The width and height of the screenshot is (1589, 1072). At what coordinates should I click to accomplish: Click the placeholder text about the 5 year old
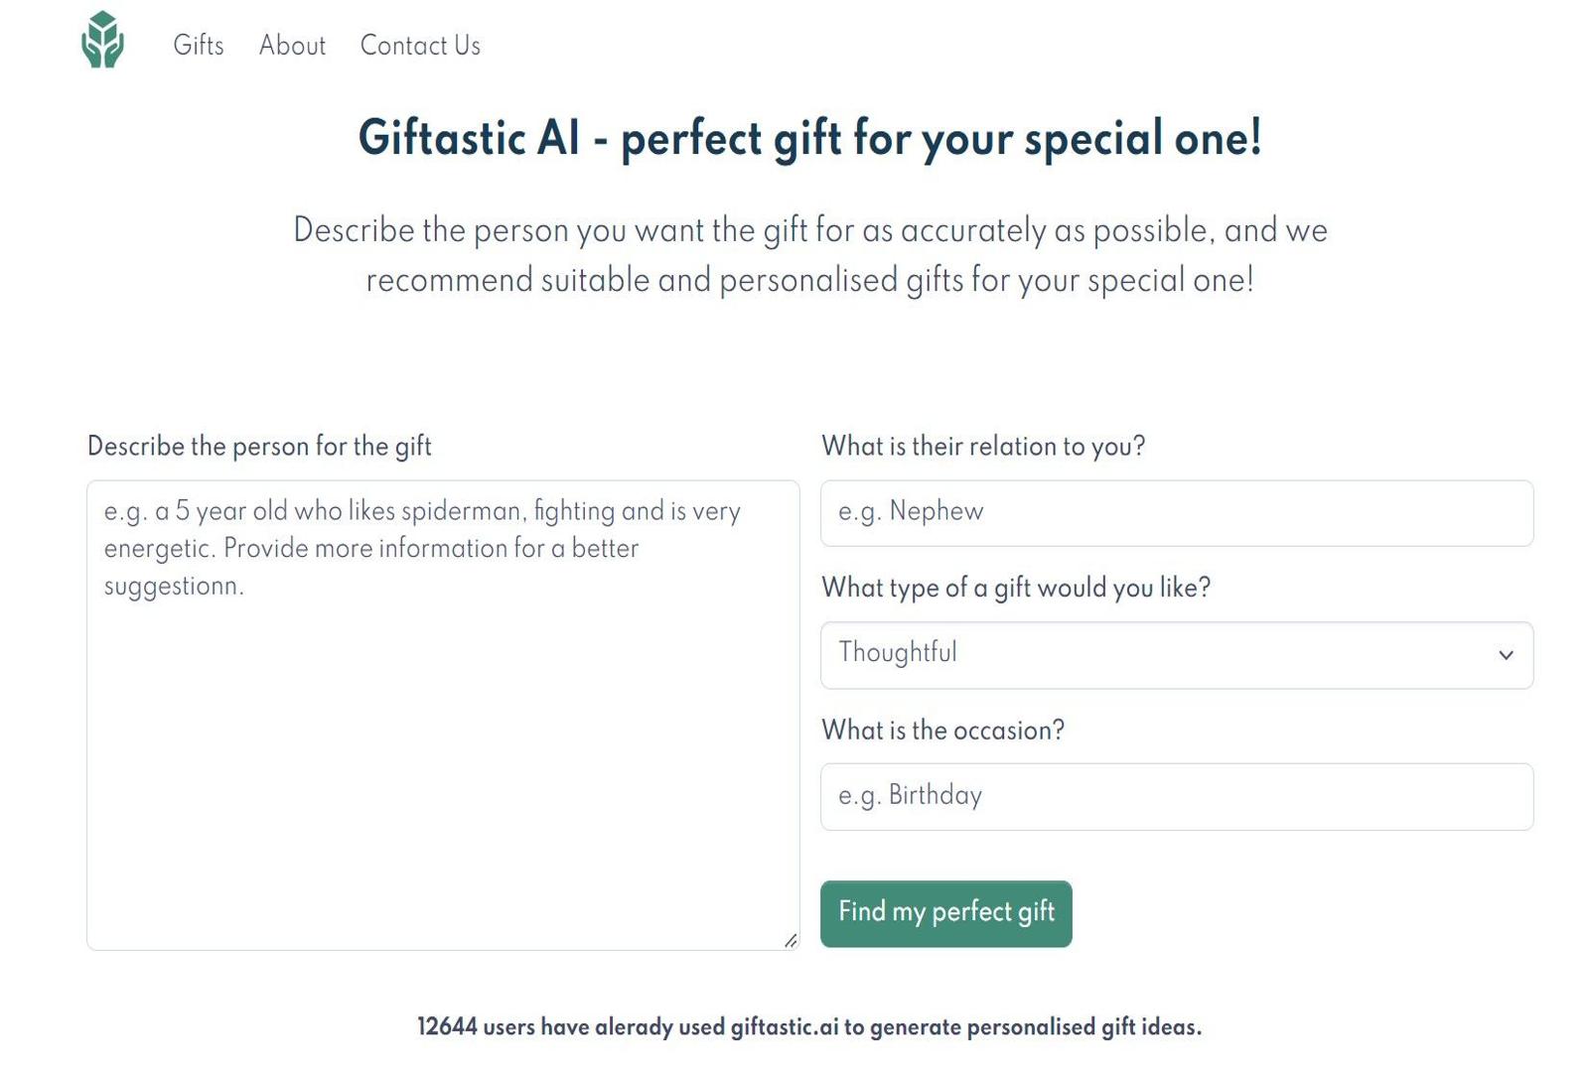click(x=421, y=547)
